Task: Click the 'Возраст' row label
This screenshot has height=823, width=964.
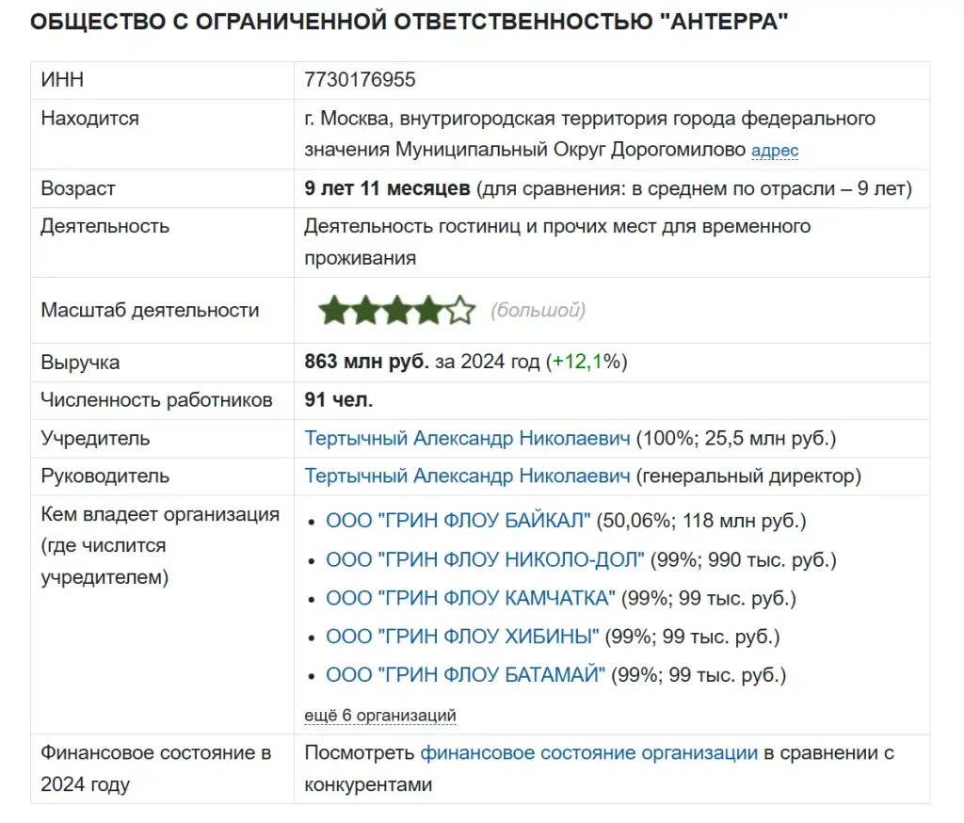Action: 78,189
